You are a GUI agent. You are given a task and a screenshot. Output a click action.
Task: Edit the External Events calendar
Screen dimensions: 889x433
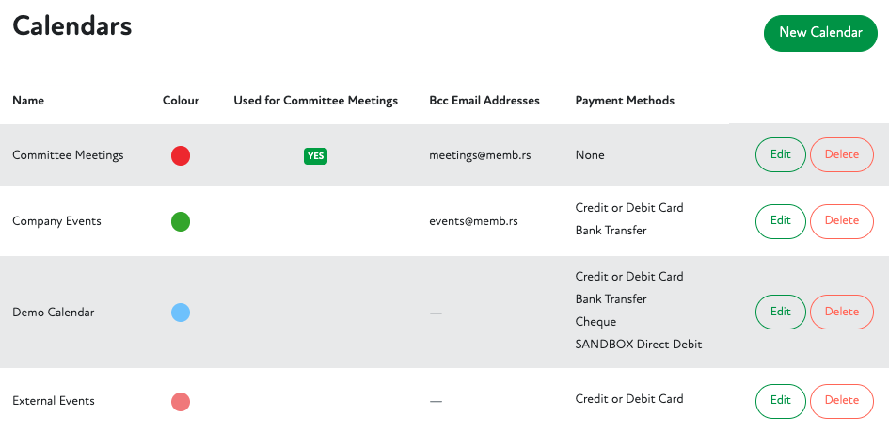[x=780, y=400]
